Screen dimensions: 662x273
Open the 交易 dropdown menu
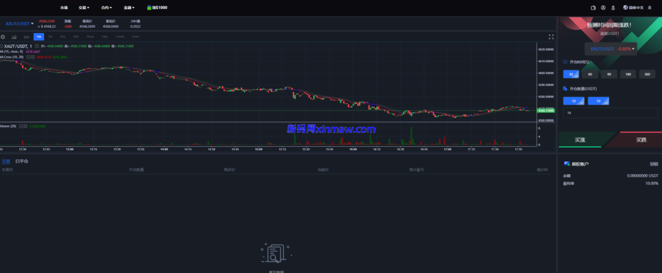(84, 8)
